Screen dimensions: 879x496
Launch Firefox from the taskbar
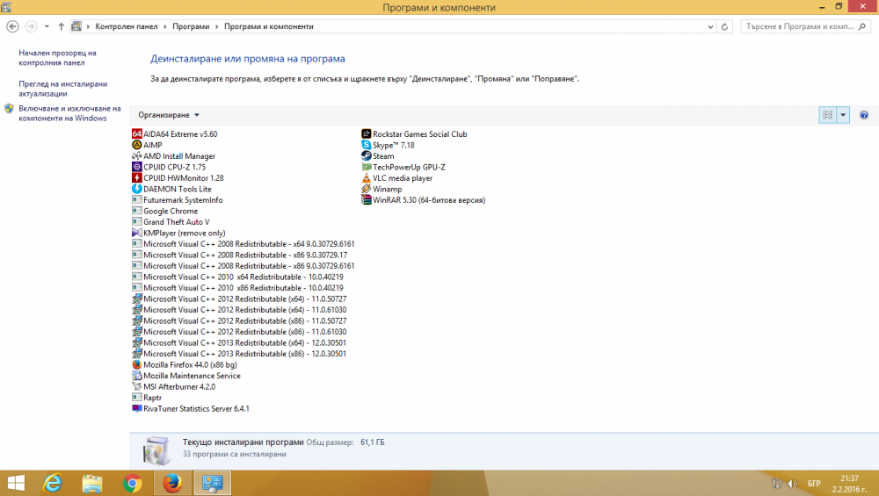tap(172, 483)
